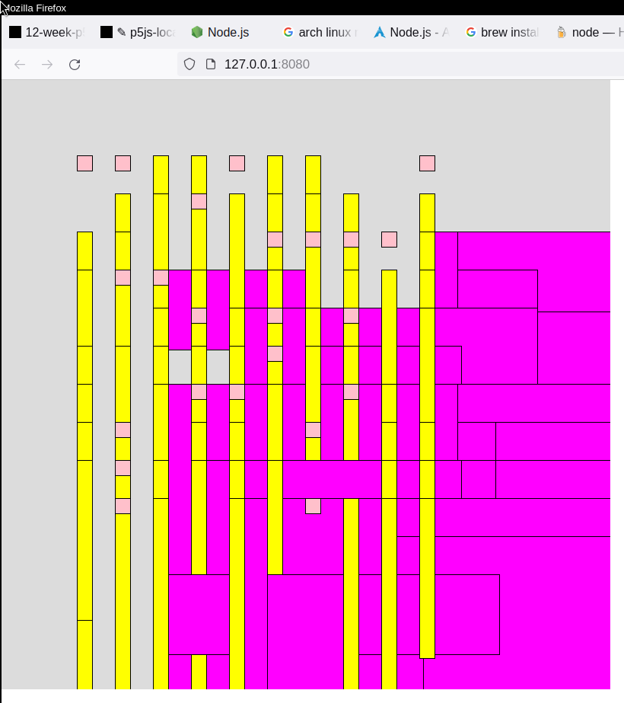Click the Mozilla Firefox window title bar
The width and height of the screenshot is (624, 703).
pos(304,8)
